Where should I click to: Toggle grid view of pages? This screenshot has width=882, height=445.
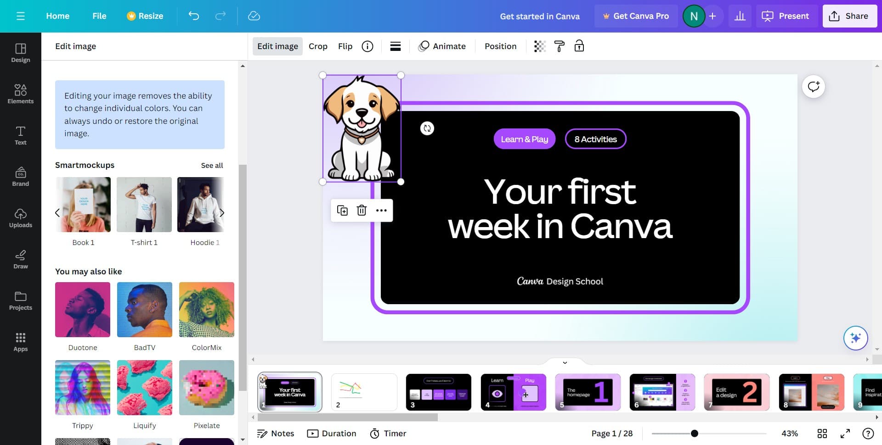click(x=822, y=434)
